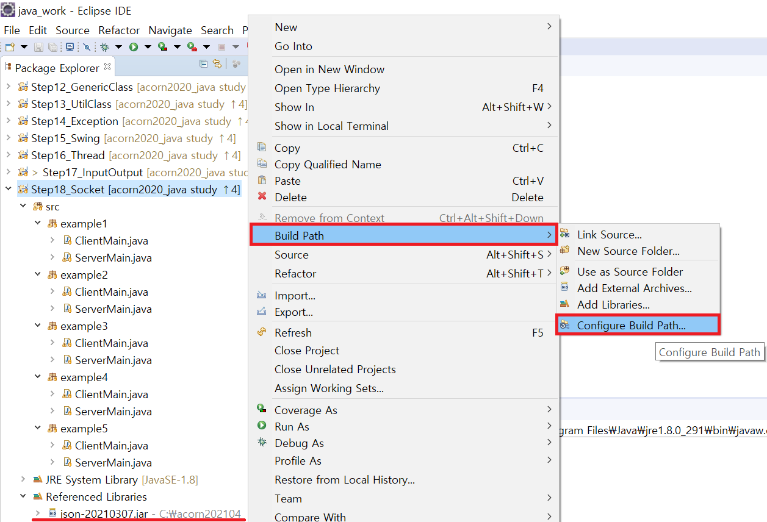Click the Import icon in the context menu
The width and height of the screenshot is (767, 522).
point(262,295)
